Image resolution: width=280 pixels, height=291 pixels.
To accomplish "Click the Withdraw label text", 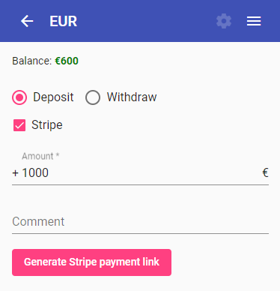I will coord(132,97).
